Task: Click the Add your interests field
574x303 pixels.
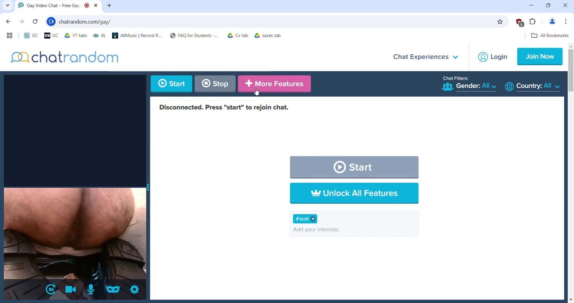Action: pos(354,229)
